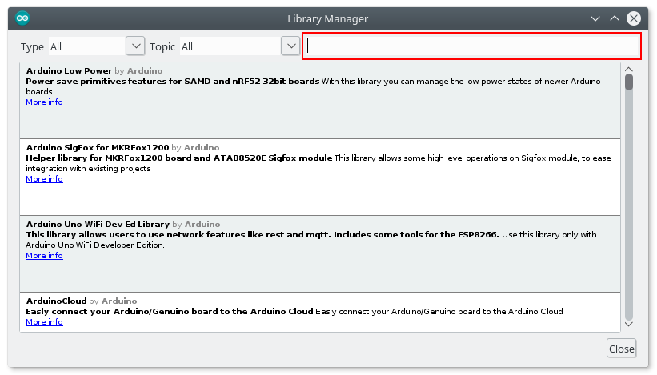Expand the Topic filter dropdown
This screenshot has height=375, width=657.
coord(290,46)
